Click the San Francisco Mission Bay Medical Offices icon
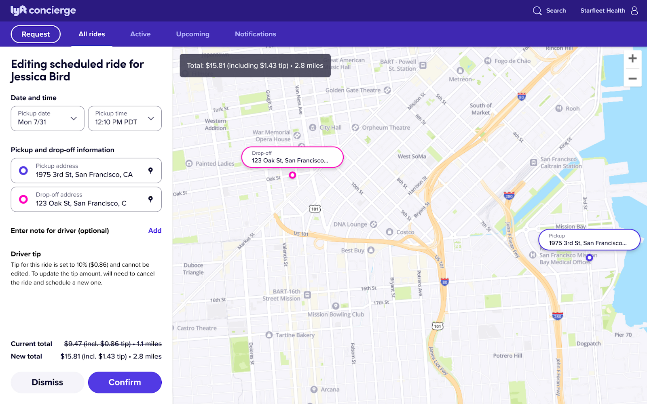 click(x=533, y=255)
